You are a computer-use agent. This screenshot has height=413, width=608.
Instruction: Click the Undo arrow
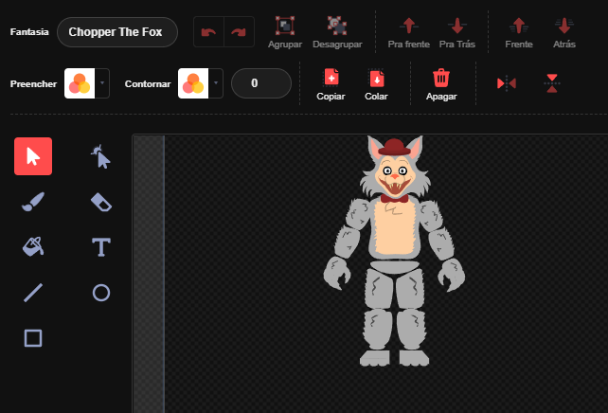[208, 32]
